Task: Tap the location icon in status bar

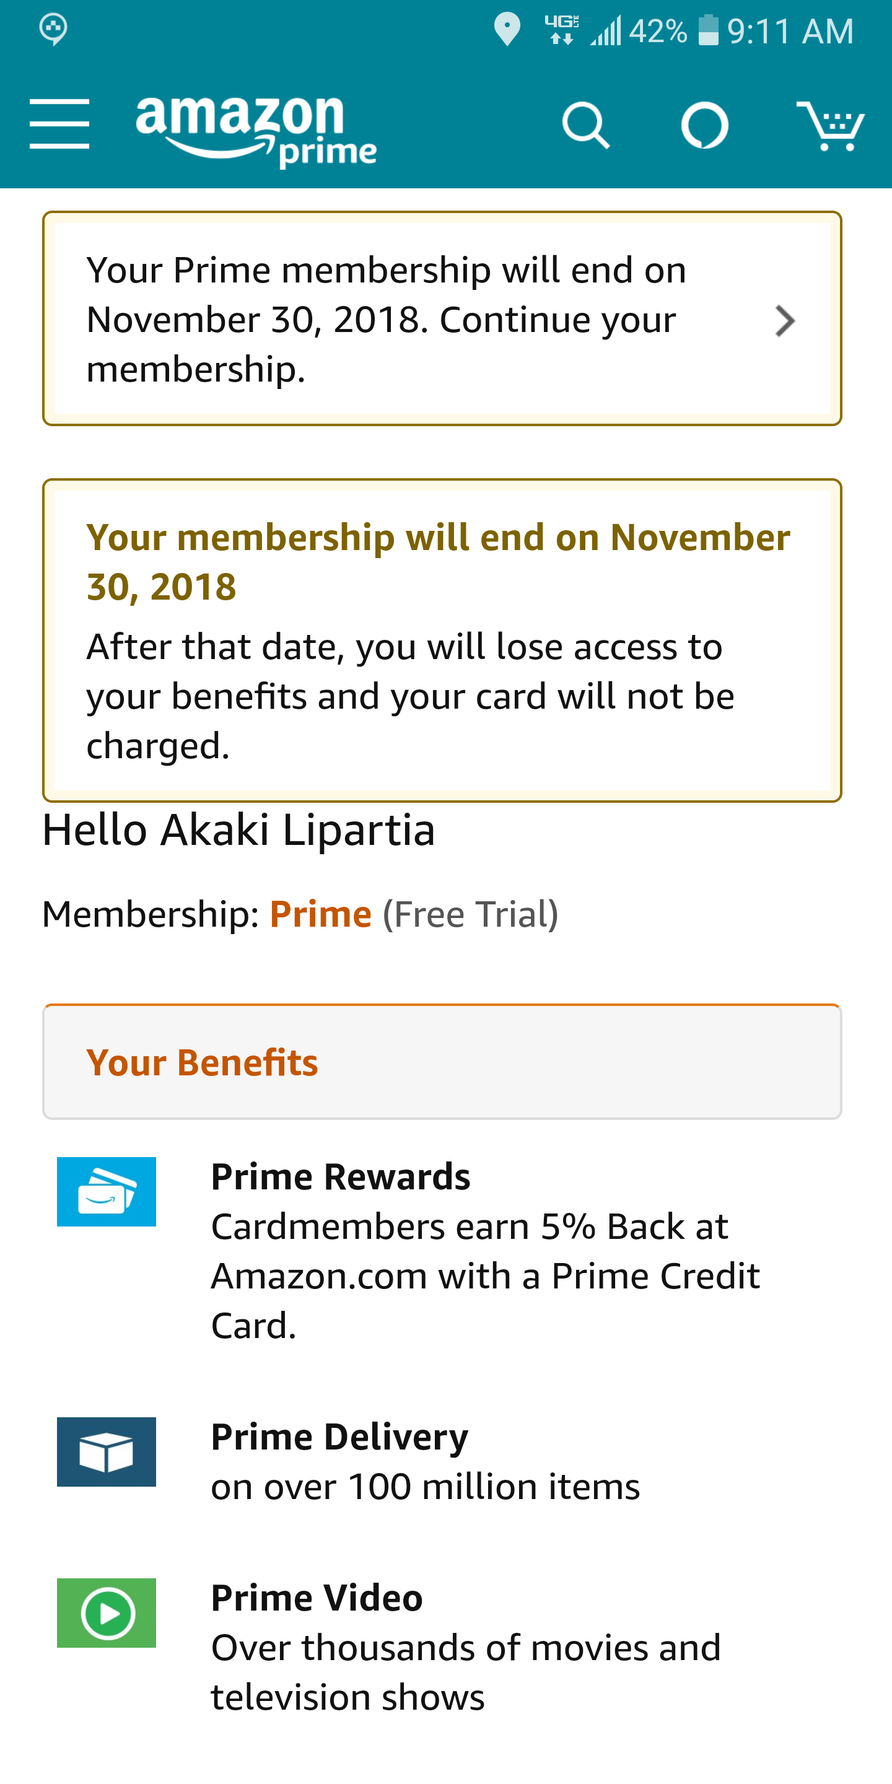Action: (x=507, y=30)
